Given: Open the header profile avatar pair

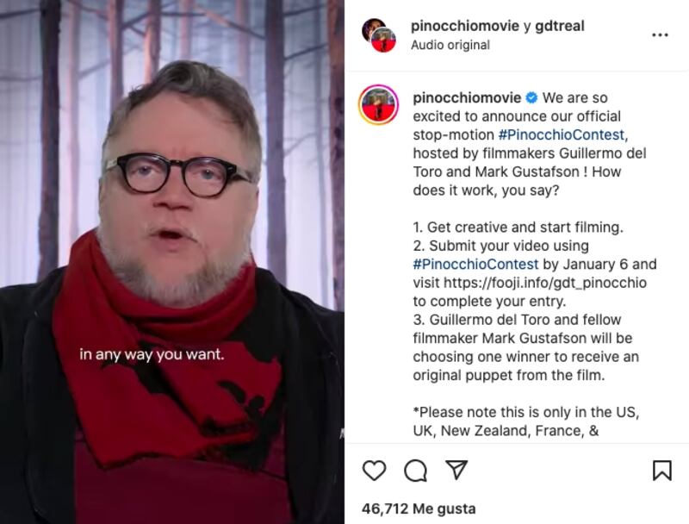Looking at the screenshot, I should pyautogui.click(x=379, y=35).
